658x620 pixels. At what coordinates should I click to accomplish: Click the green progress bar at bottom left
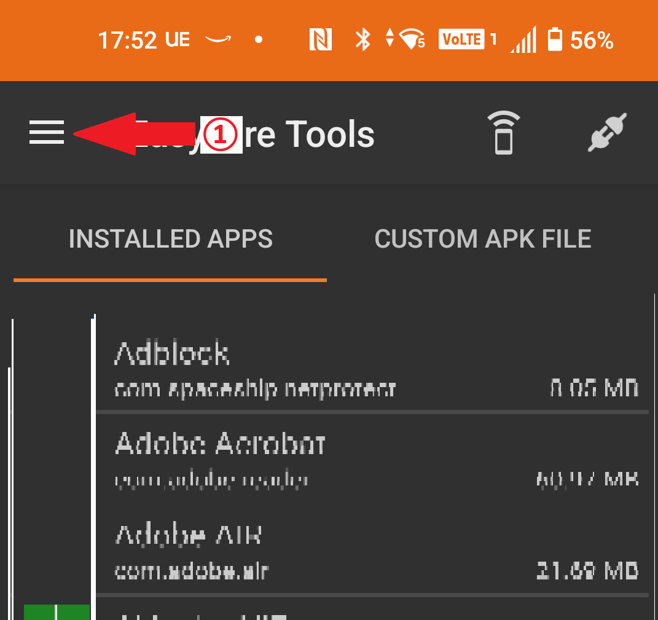(x=55, y=613)
